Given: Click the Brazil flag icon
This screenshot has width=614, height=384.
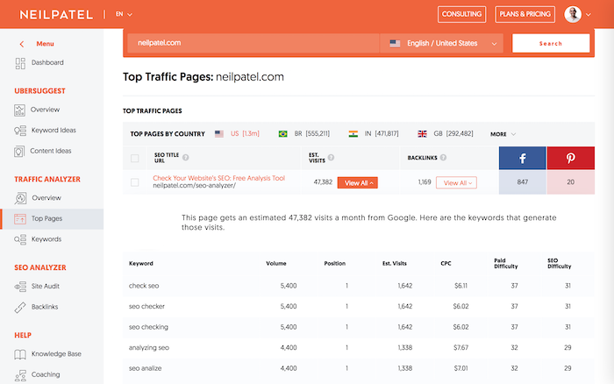Looking at the screenshot, I should click(x=282, y=134).
